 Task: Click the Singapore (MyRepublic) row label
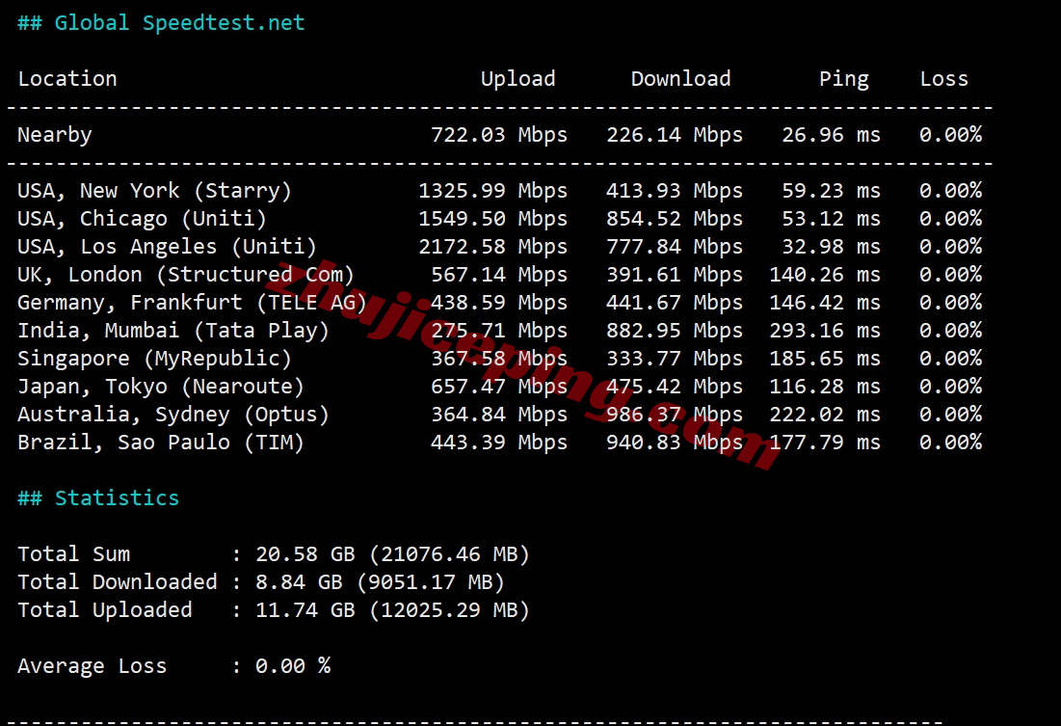click(x=154, y=359)
